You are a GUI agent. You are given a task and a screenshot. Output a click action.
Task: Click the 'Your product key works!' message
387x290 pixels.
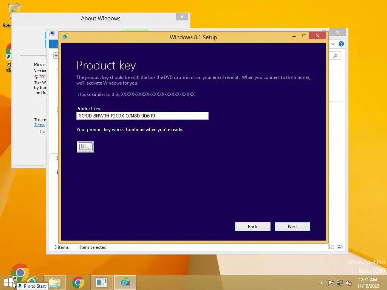click(130, 130)
